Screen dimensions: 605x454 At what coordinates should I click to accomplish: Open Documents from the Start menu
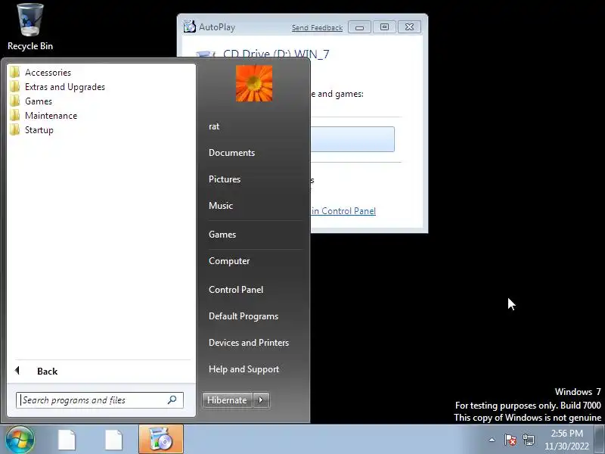pos(231,153)
